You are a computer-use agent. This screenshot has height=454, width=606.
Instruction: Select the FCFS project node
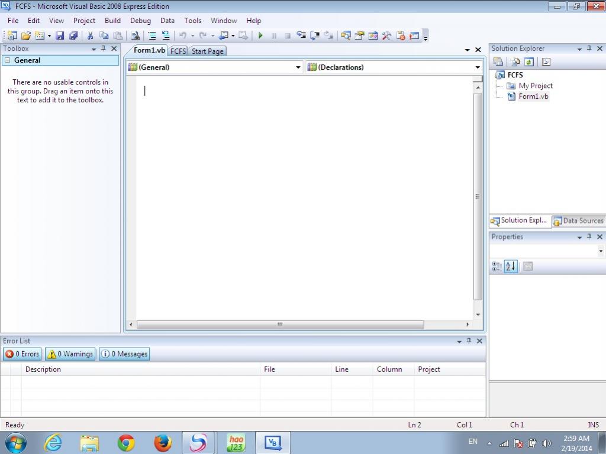515,75
